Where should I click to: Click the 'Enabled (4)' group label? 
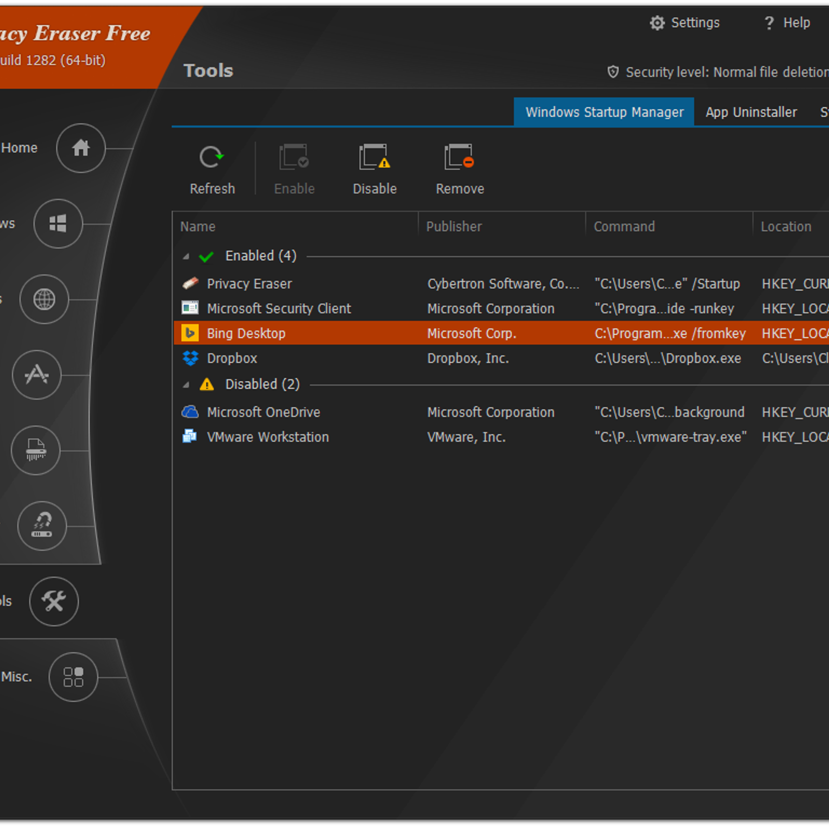[x=261, y=256]
